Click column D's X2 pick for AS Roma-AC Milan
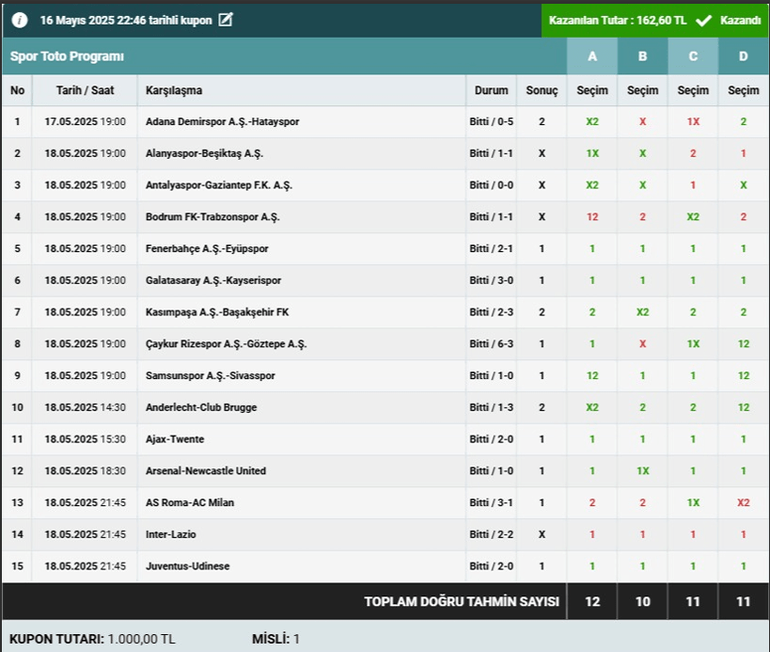The height and width of the screenshot is (652, 770). coord(743,502)
